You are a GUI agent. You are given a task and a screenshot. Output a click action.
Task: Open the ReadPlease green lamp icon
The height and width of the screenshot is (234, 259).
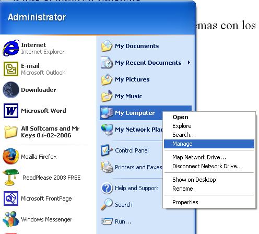[x=11, y=177]
